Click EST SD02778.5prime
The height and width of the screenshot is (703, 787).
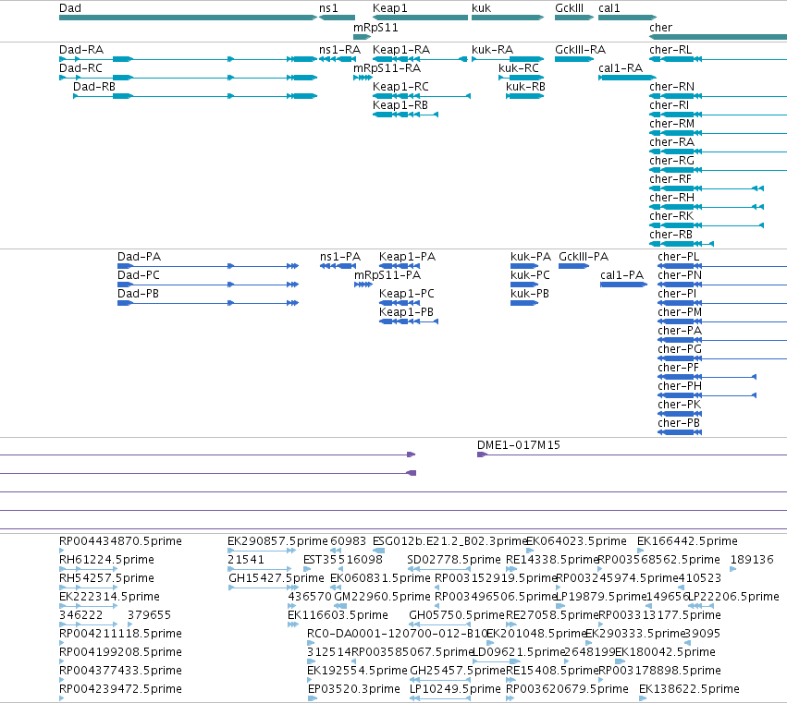tap(454, 560)
